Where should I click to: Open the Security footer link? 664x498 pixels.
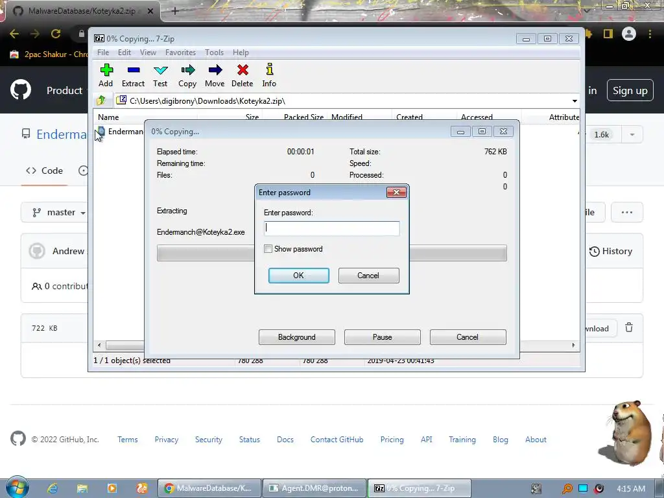tap(208, 440)
